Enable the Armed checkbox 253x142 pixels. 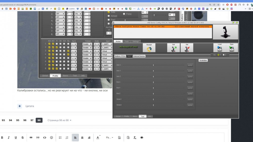coord(109,16)
